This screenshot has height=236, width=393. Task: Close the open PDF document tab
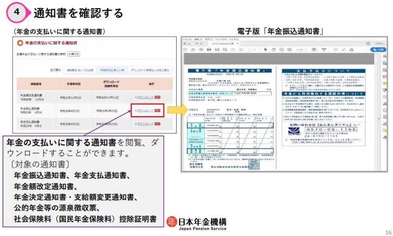[238, 44]
